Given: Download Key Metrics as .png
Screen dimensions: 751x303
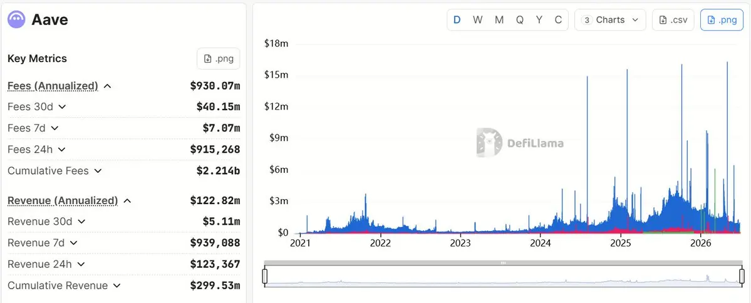Looking at the screenshot, I should click(219, 59).
